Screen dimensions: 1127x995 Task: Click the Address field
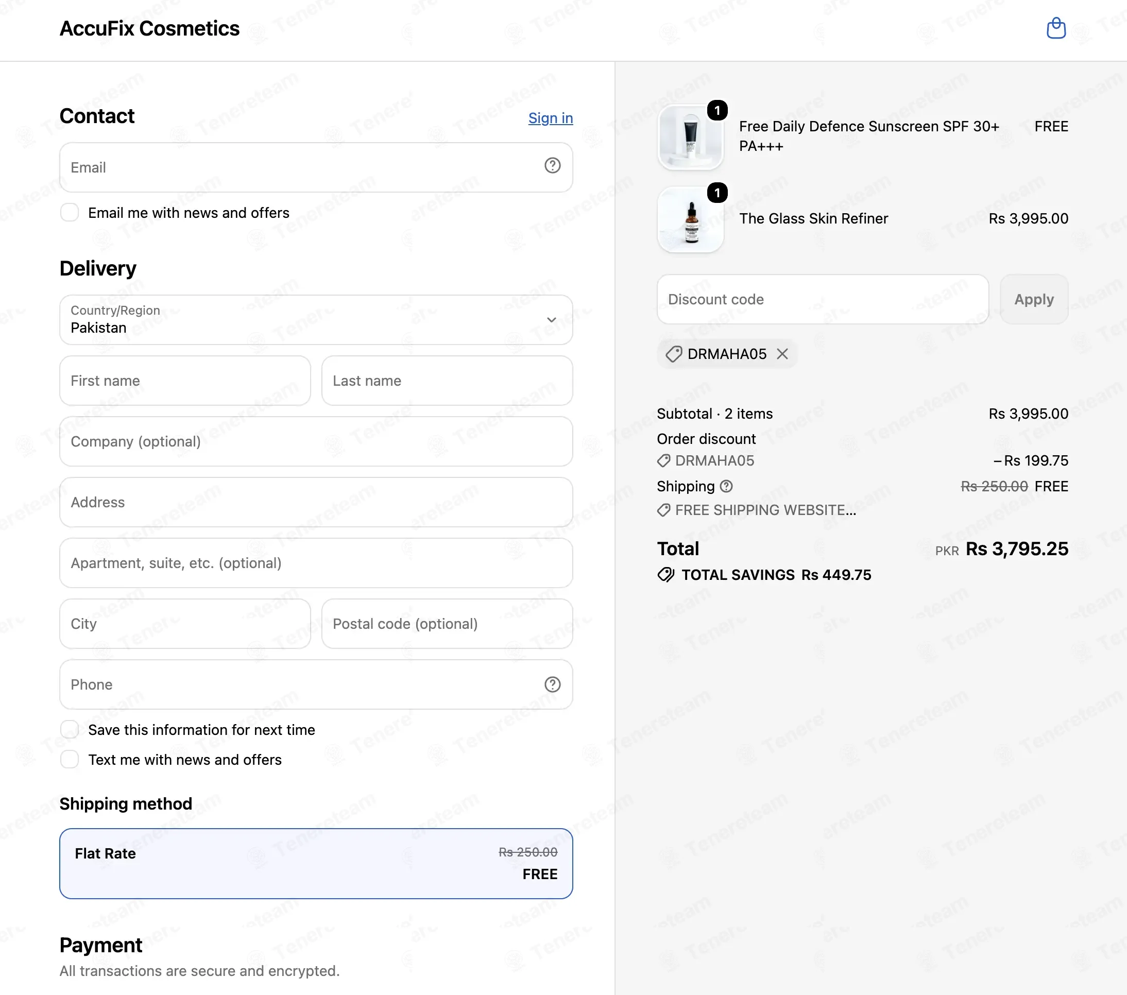(316, 502)
